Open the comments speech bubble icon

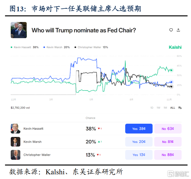tap(171, 30)
